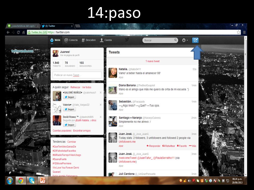This screenshot has height=190, width=254.
Task: Open the Conecta tab
Action: click(x=71, y=40)
